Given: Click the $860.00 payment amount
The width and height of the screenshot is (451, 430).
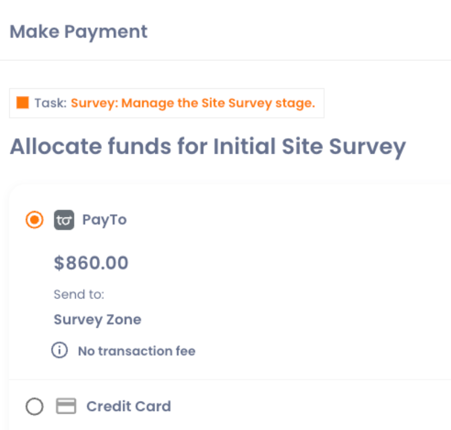Looking at the screenshot, I should pos(91,263).
